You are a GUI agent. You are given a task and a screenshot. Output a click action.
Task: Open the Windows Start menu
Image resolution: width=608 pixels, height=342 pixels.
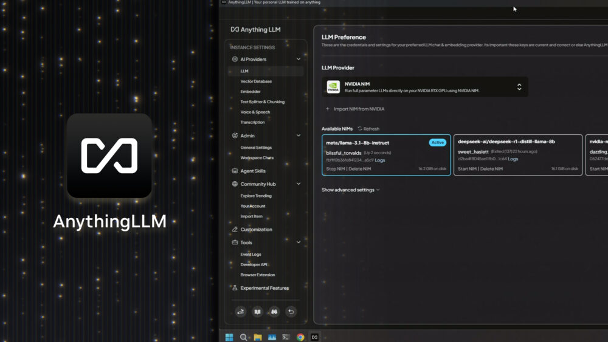click(x=229, y=337)
